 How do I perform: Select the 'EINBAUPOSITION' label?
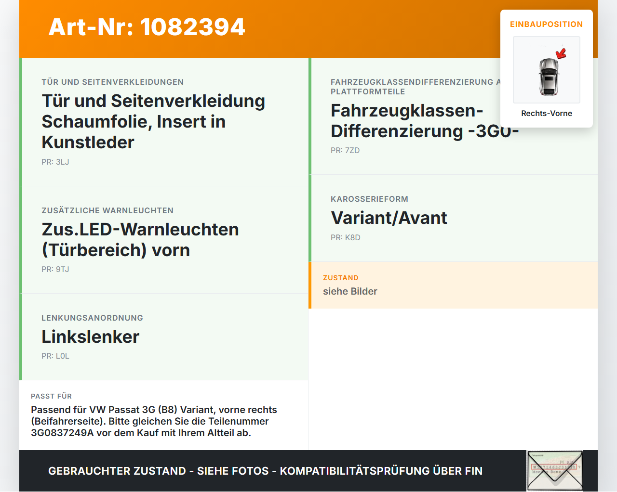pos(547,24)
